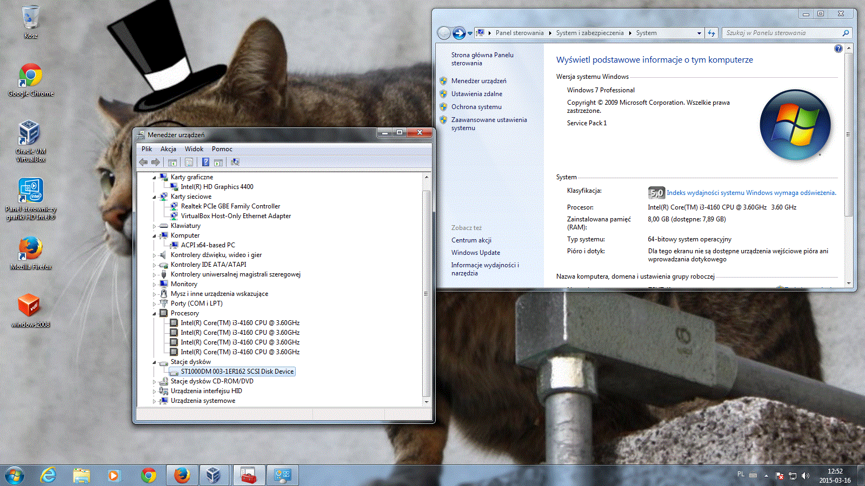Click the refresh button beside address bar
The height and width of the screenshot is (486, 865).
pyautogui.click(x=711, y=33)
